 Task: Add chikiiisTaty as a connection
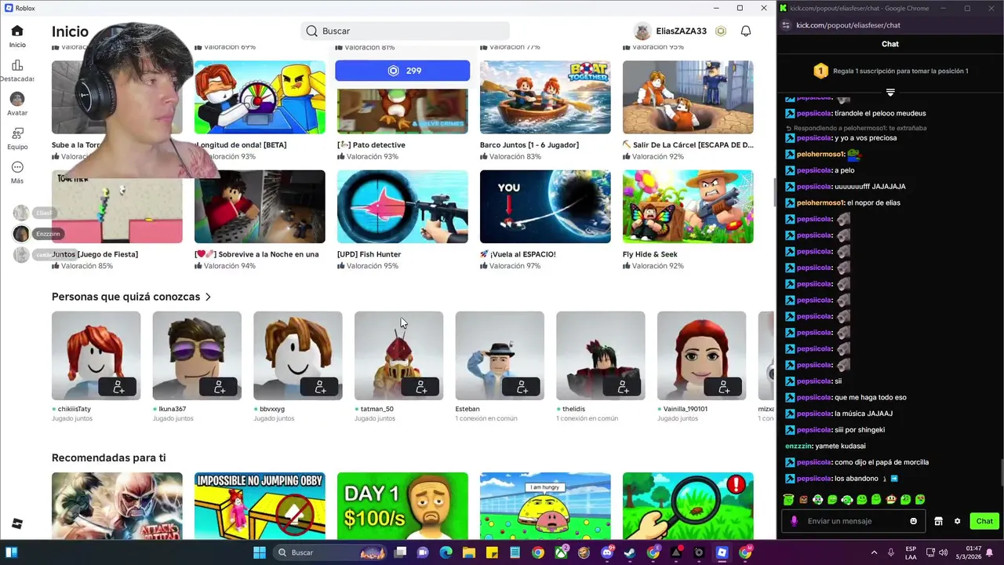pos(118,388)
